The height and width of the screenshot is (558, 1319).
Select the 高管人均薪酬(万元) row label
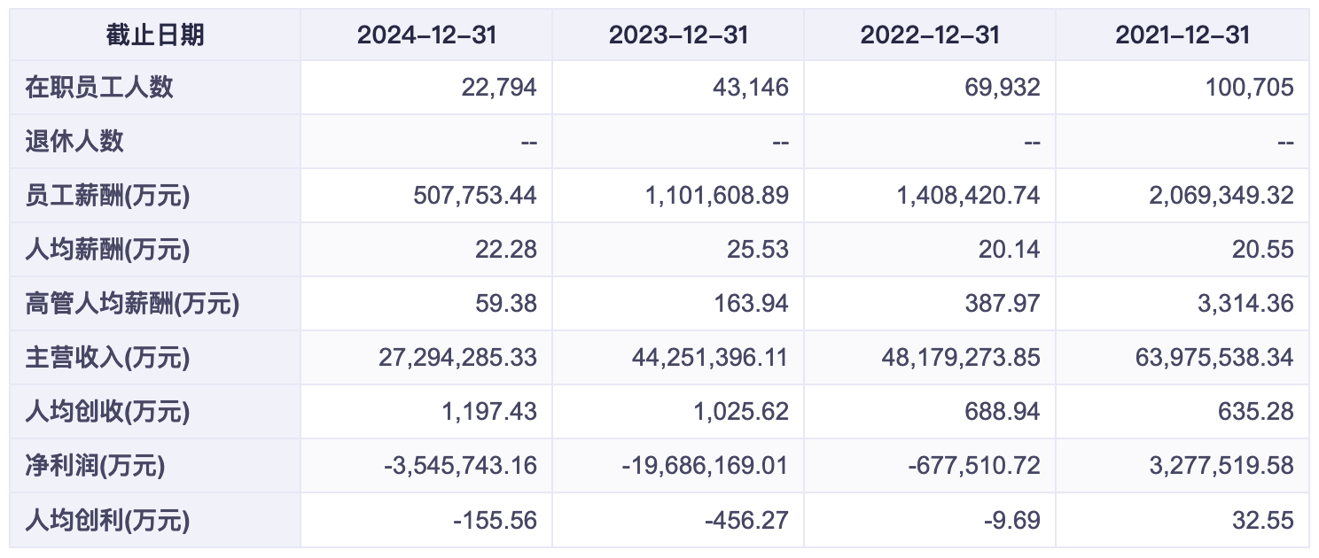coord(132,304)
